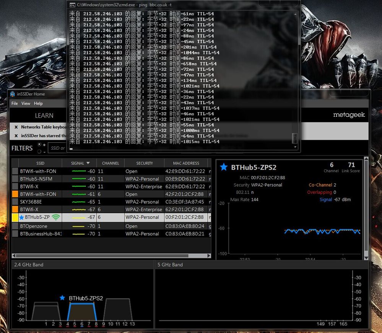Click the gray swatch beside BTBusinessHub-841
The height and width of the screenshot is (333, 382).
(15, 233)
